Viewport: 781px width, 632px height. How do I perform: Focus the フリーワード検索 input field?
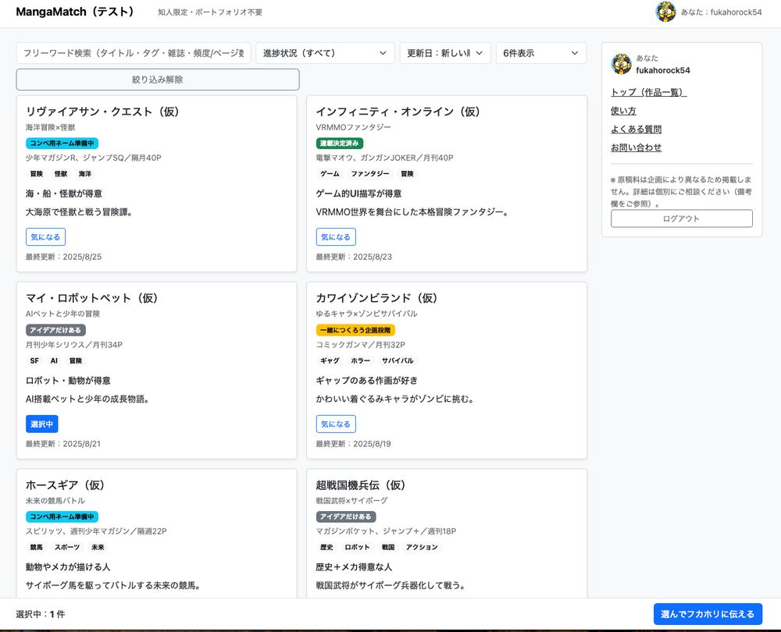point(134,53)
